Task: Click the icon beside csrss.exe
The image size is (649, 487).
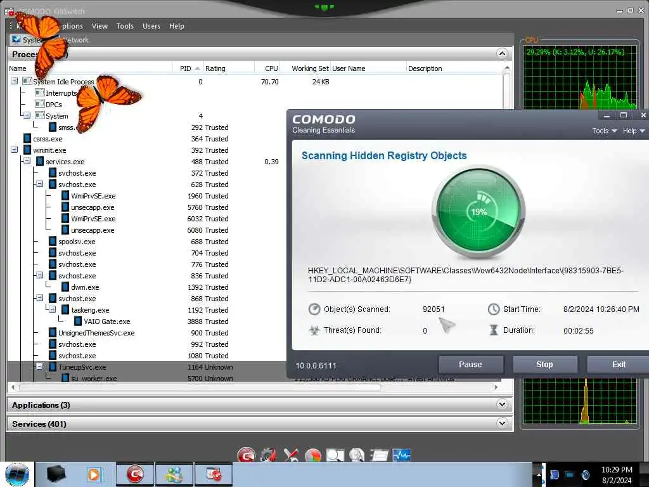Action: click(27, 139)
